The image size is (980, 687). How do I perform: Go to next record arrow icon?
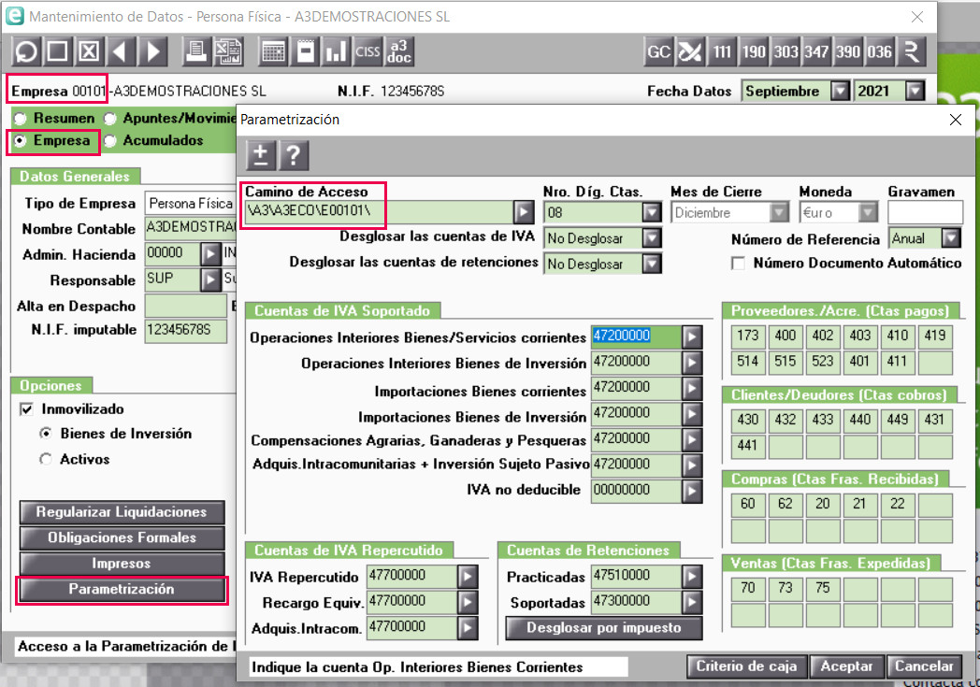click(153, 51)
